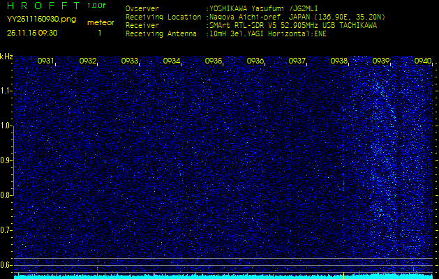Click the Ovserver field label
The height and width of the screenshot is (279, 439).
[x=142, y=8]
